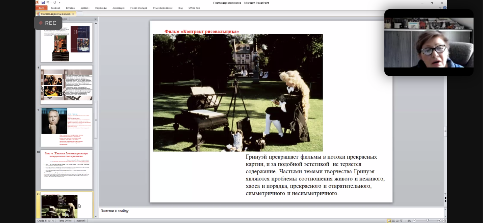This screenshot has width=483, height=223.
Task: Click the 118% zoom level button
Action: pos(408,221)
